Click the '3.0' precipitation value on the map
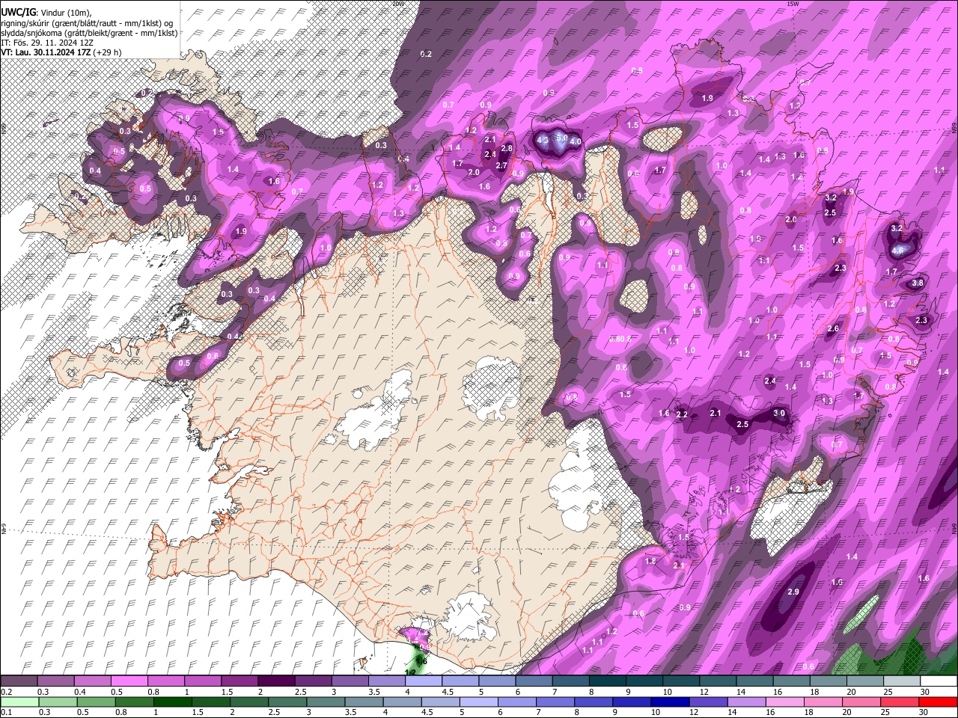958x718 pixels. pos(779,413)
